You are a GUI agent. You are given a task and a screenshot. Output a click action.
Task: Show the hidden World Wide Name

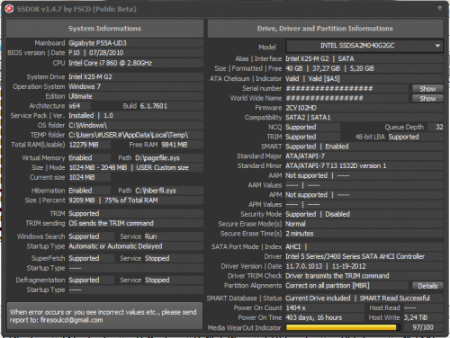(x=427, y=98)
